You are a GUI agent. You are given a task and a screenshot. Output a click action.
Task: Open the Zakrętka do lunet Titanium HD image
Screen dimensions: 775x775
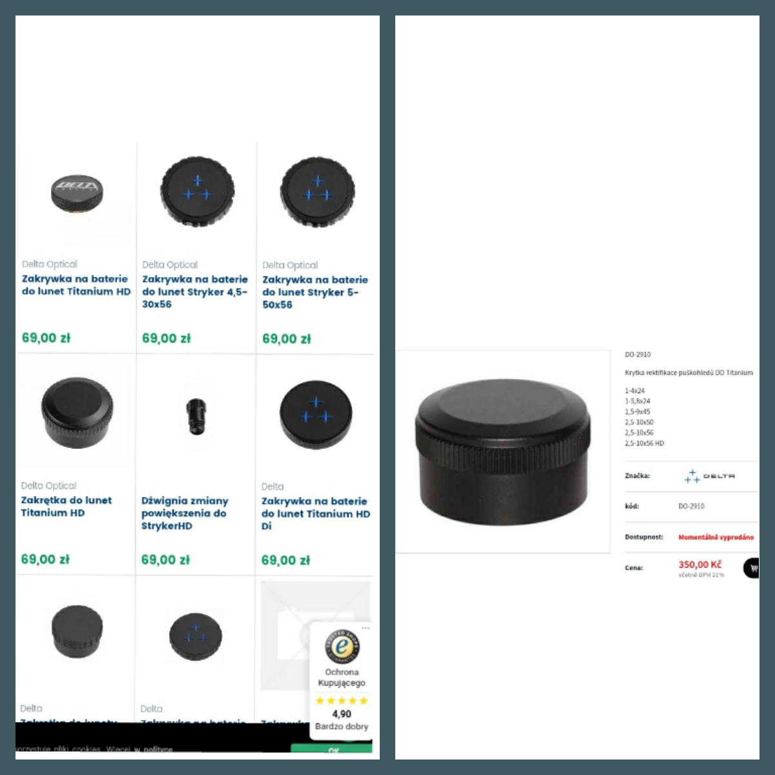[x=77, y=413]
